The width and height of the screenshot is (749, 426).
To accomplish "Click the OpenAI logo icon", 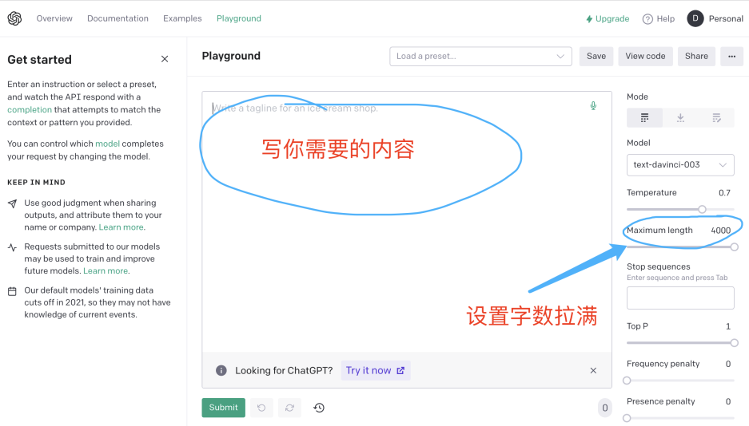I will tap(14, 18).
